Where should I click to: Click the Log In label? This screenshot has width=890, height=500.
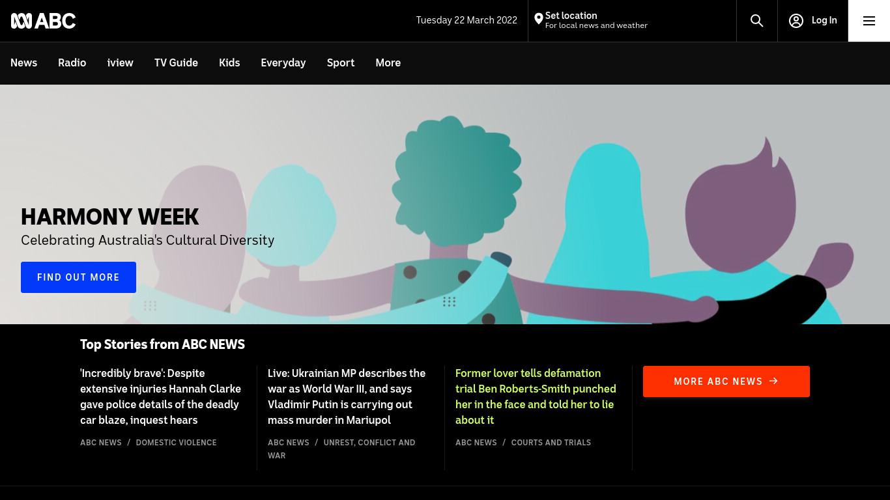click(x=824, y=21)
